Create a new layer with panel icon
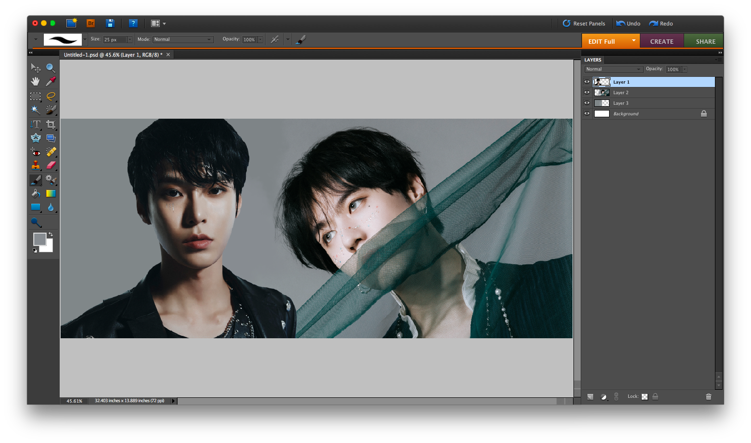 pos(590,397)
